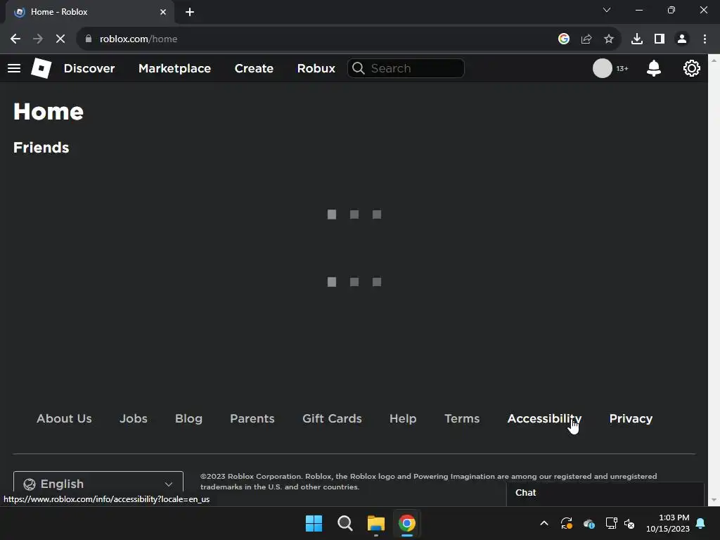720x540 pixels.
Task: Open the tab search chevron
Action: [607, 10]
